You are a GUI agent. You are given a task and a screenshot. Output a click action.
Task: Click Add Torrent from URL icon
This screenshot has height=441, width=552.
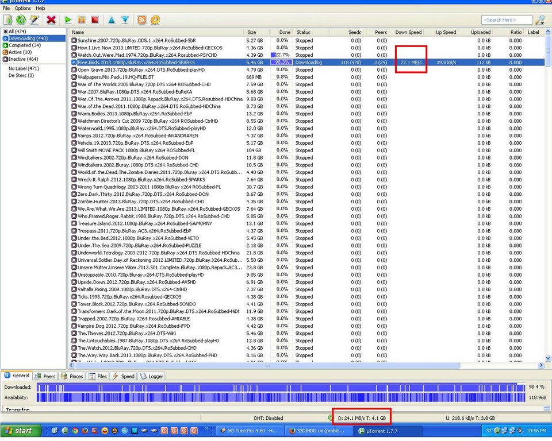click(x=21, y=20)
